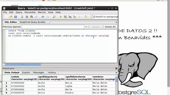Screen dimensions: 170x95
Task: Cut selected text with the Cut toolbar icon
Action: [22, 17]
